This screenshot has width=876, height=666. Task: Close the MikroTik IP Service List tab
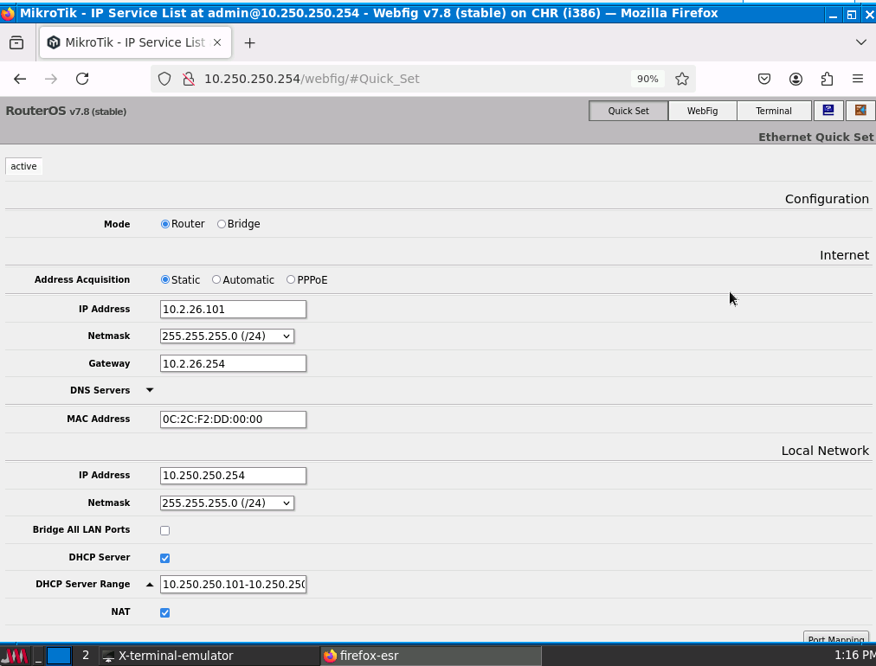coord(217,42)
